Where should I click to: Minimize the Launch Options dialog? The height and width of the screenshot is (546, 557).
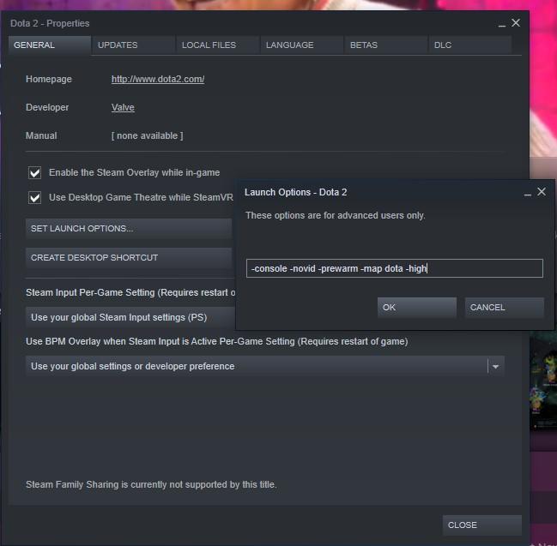pyautogui.click(x=528, y=195)
